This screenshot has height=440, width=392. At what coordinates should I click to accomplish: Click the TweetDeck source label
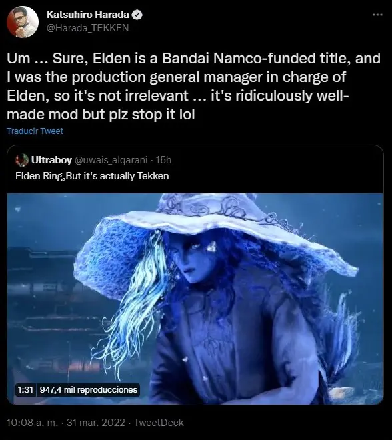click(159, 423)
